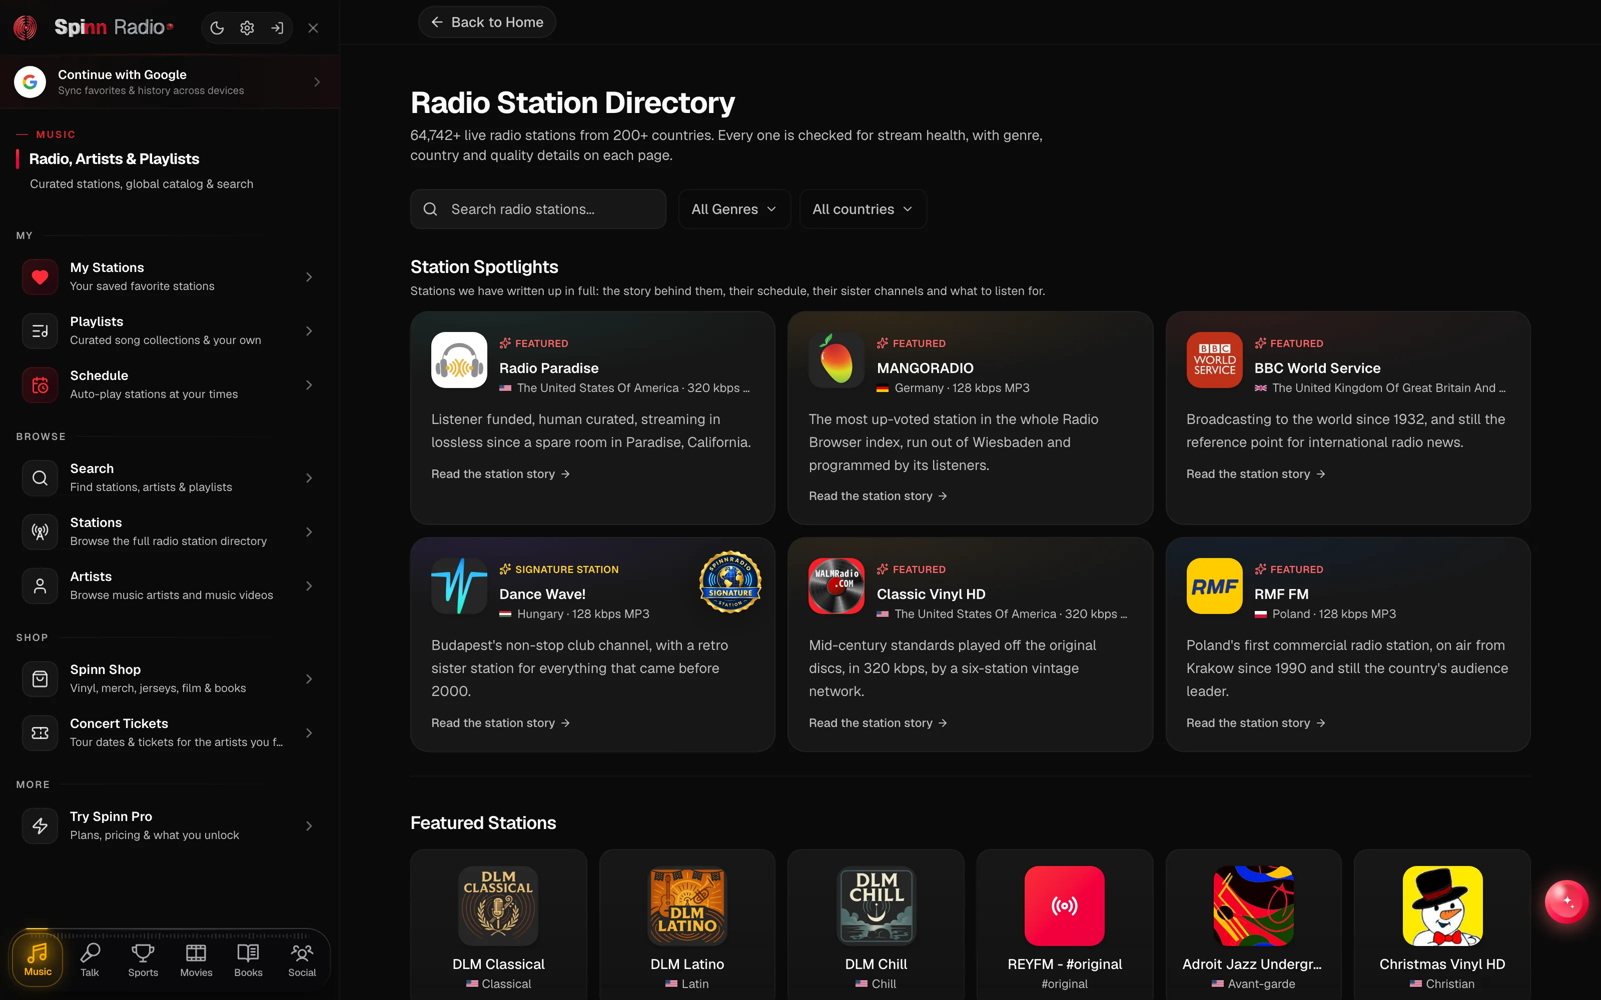The height and width of the screenshot is (1000, 1601).
Task: Read the RMF FM station story
Action: 1256,723
